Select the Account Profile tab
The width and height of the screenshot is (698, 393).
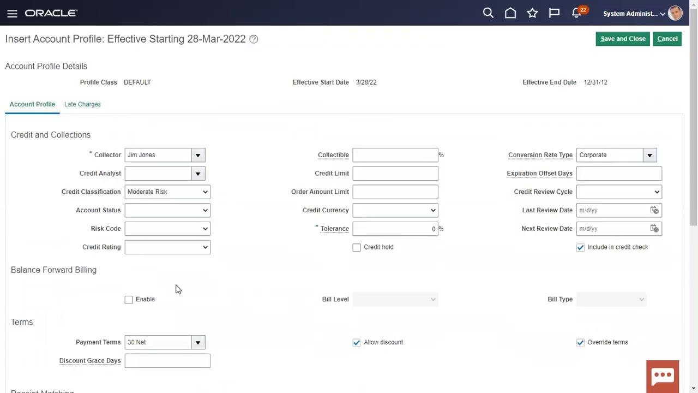[32, 104]
